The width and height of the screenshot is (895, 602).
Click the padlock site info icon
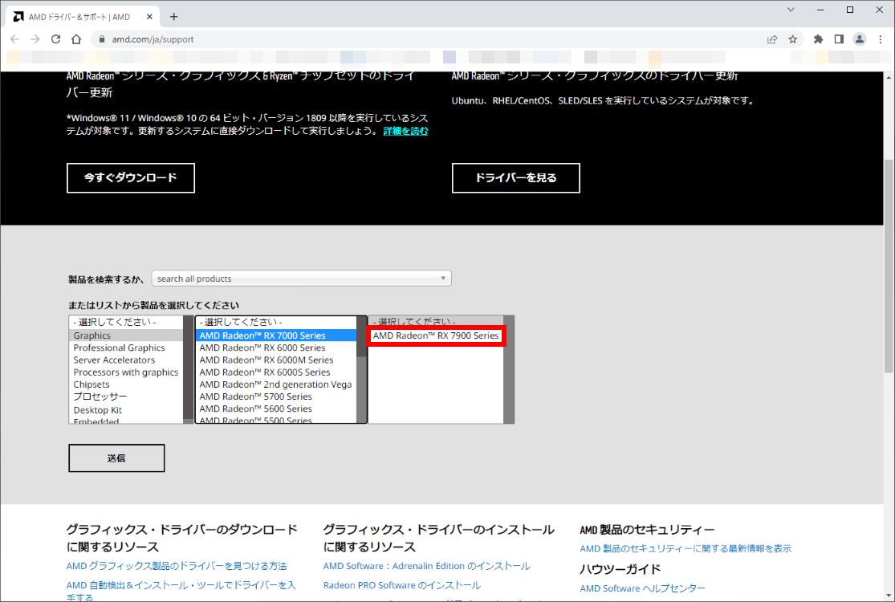(102, 39)
